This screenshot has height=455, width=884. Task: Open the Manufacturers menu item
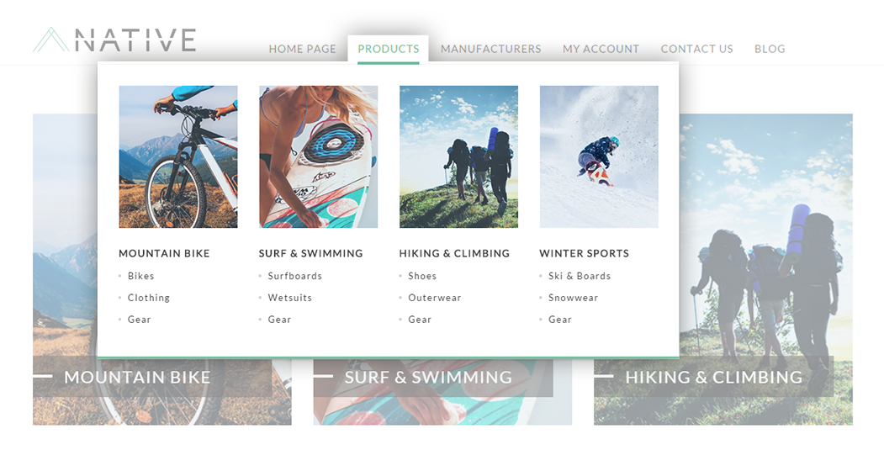490,49
